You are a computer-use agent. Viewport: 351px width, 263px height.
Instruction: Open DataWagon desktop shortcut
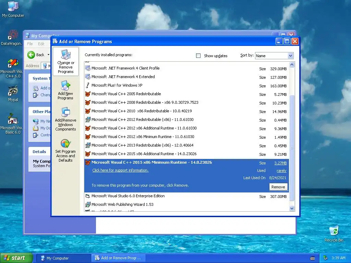(11, 37)
